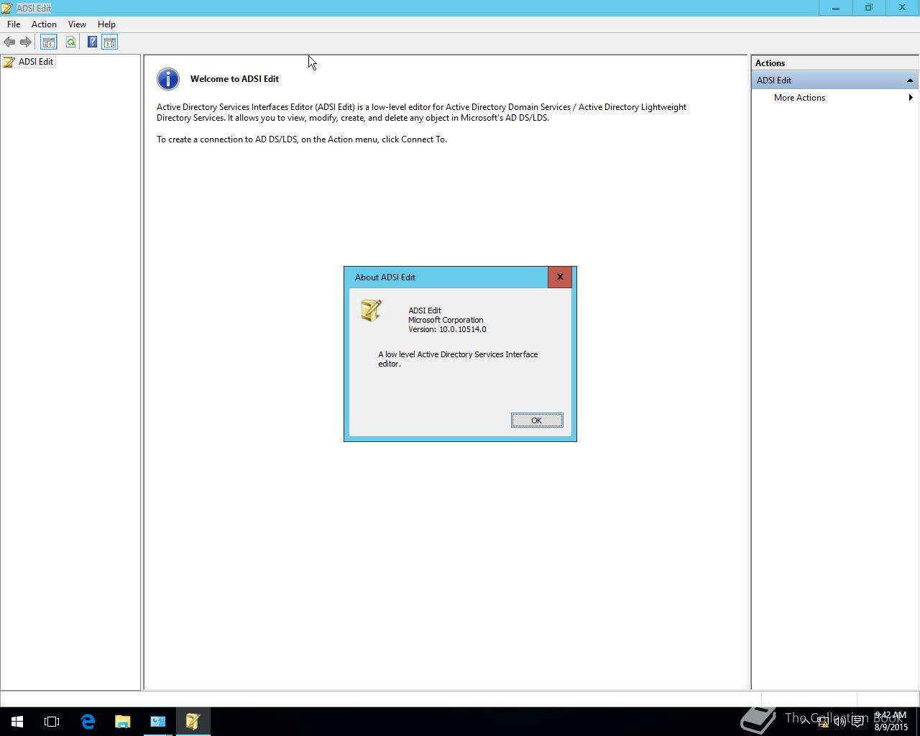Open the Action menu

coord(44,24)
